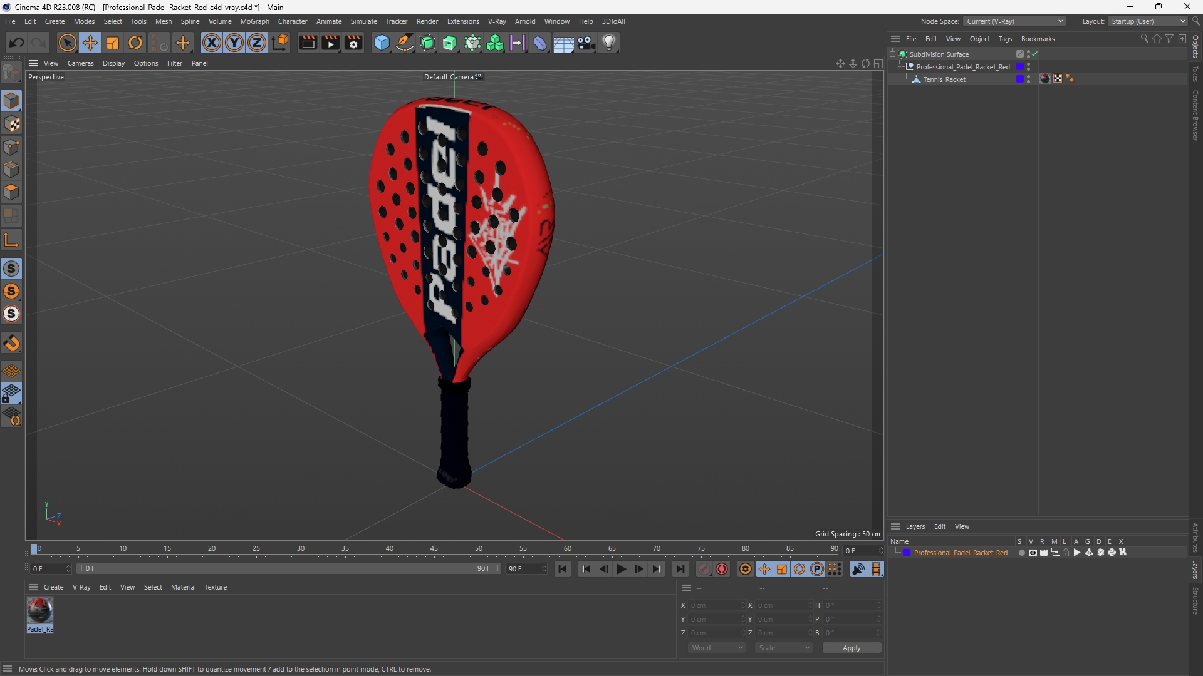Add a Subdivision Surface generator
This screenshot has height=676, width=1203.
[x=428, y=43]
